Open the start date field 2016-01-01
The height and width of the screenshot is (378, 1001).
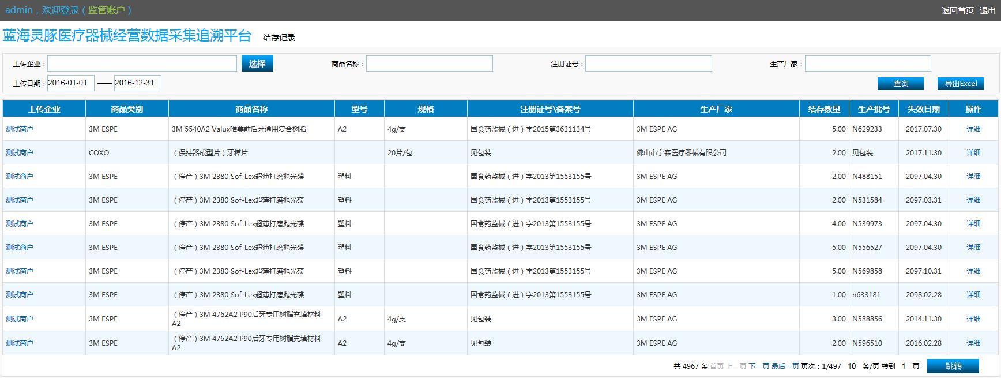pyautogui.click(x=70, y=83)
